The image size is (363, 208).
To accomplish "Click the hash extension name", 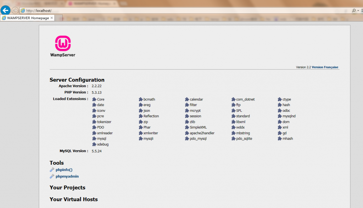I will [286, 105].
